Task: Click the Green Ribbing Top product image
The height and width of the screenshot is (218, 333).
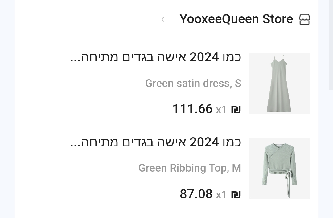Action: click(x=279, y=169)
